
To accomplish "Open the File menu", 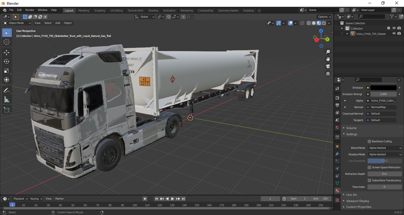I will (x=11, y=10).
